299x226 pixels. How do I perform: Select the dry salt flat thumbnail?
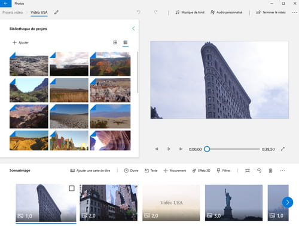[69, 116]
